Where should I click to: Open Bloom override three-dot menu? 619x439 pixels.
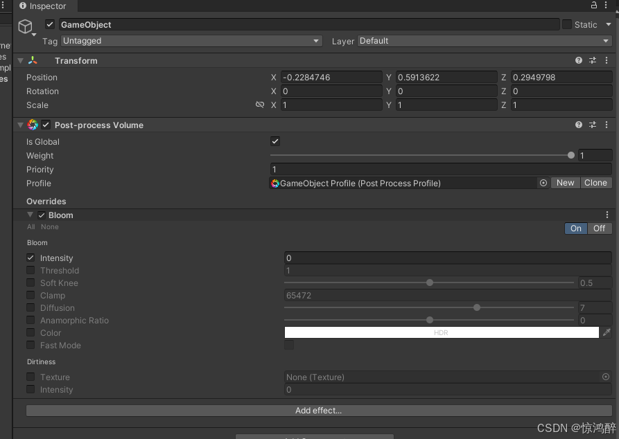[607, 215]
